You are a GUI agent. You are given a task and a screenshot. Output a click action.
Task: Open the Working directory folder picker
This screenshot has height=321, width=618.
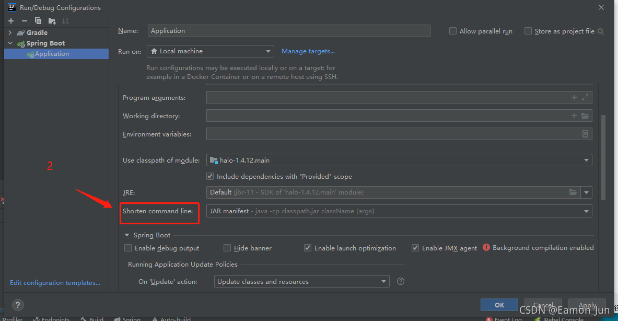pos(585,116)
